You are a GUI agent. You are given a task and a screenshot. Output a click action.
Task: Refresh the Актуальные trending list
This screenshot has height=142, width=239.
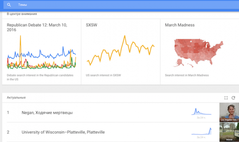233,98
